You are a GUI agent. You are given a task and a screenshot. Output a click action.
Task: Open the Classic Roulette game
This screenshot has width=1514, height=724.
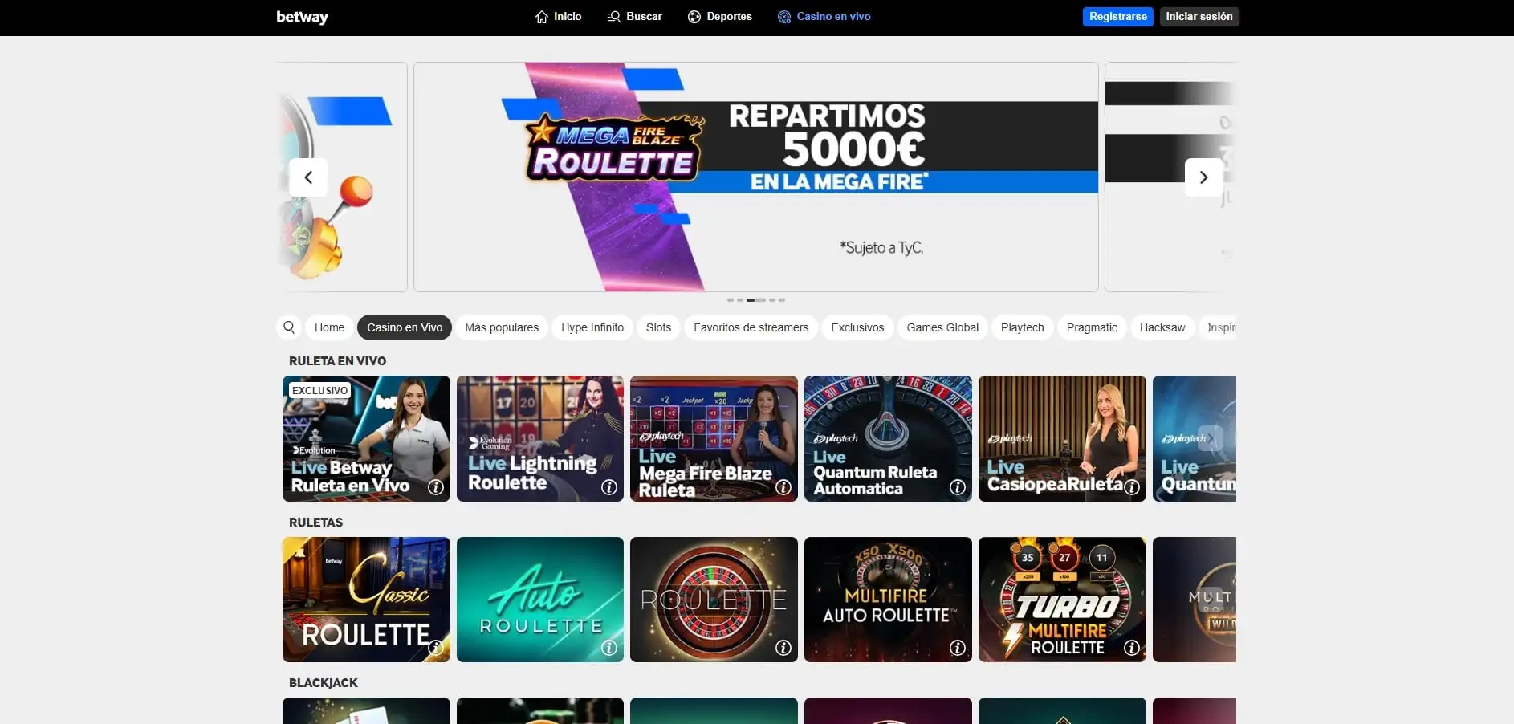[366, 600]
